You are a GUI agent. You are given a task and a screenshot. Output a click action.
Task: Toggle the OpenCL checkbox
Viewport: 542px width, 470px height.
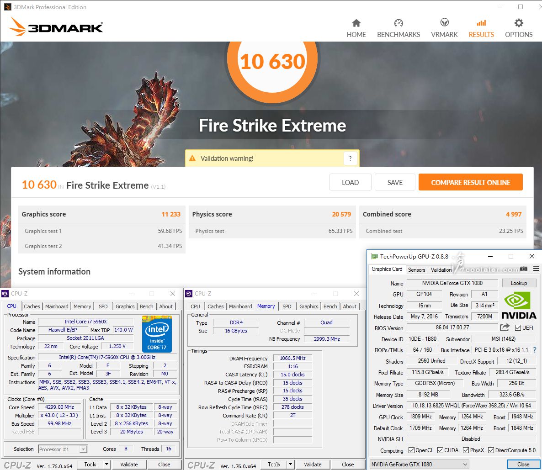(x=411, y=450)
